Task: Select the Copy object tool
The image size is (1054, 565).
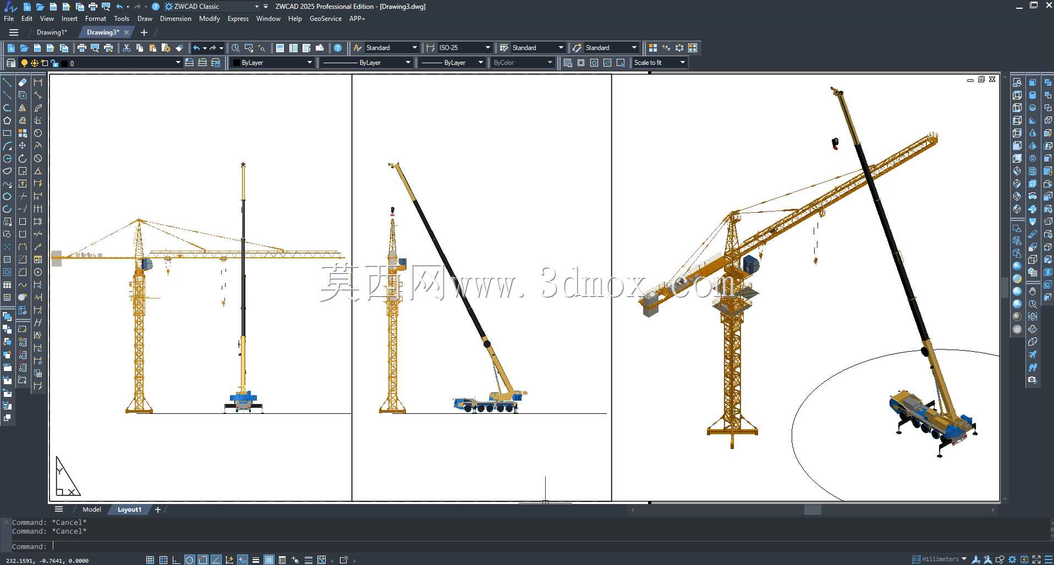Action: click(x=23, y=95)
